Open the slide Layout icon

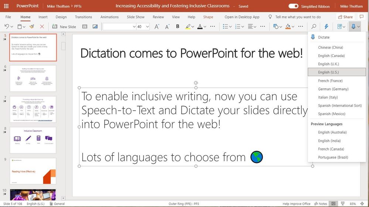click(85, 27)
